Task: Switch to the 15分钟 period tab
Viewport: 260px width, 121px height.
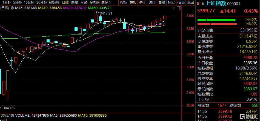Action: click(29, 2)
